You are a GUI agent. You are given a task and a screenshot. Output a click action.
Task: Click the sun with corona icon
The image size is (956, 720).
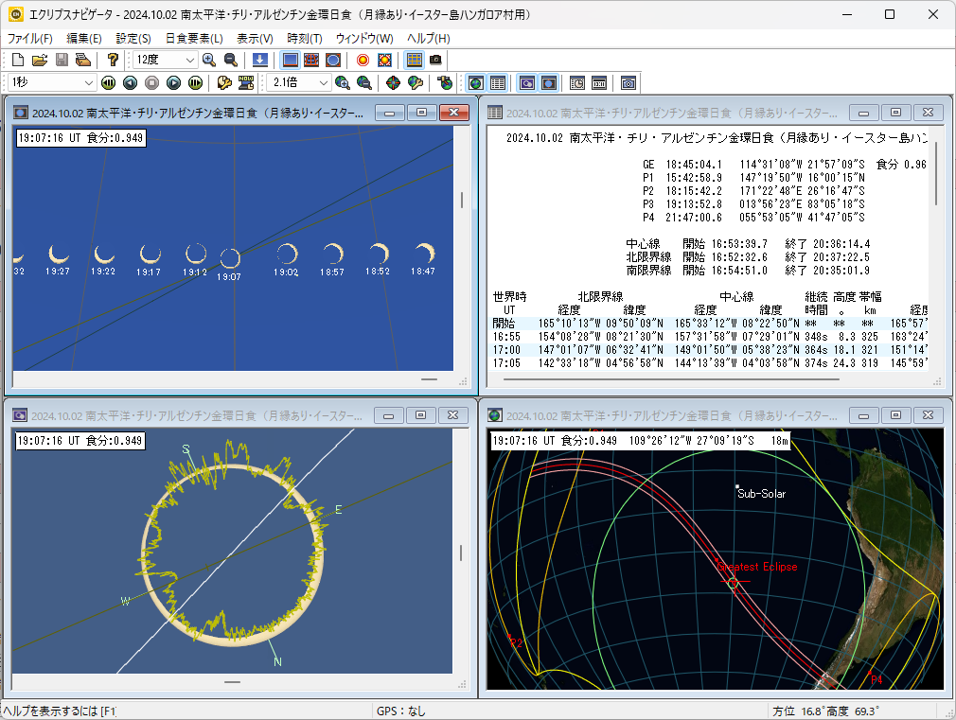pos(384,60)
